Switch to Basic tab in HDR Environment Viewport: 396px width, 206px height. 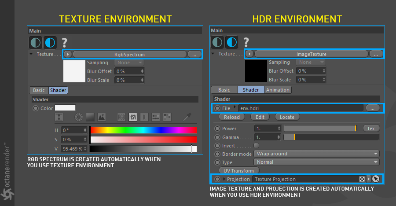[224, 90]
